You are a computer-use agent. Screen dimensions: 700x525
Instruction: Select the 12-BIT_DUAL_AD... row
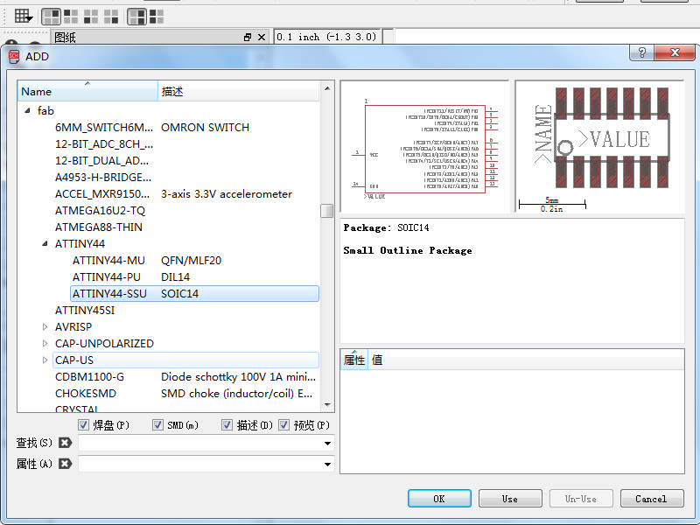pyautogui.click(x=185, y=160)
